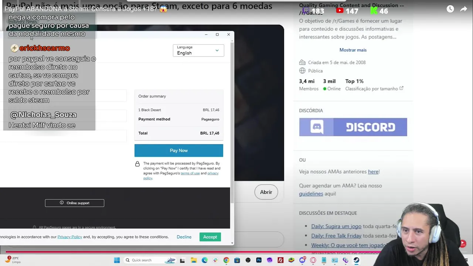
Task: Open Microsoft Store from the taskbar
Action: point(237,260)
